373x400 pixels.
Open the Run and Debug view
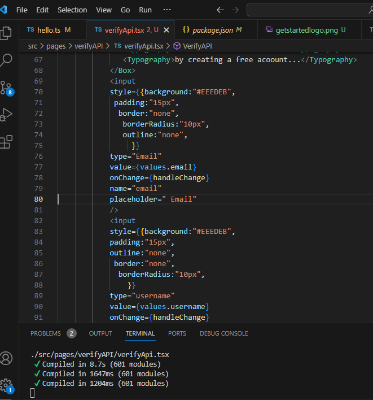tap(6, 115)
